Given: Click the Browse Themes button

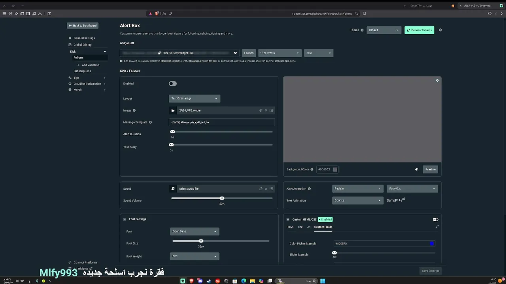Looking at the screenshot, I should pyautogui.click(x=419, y=30).
